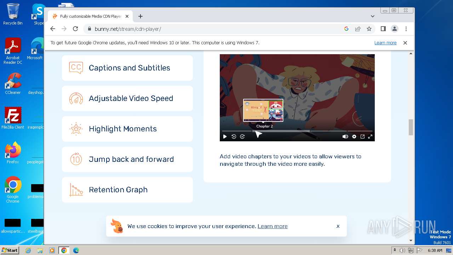This screenshot has width=453, height=255.
Task: Play the video in the player
Action: [x=225, y=137]
